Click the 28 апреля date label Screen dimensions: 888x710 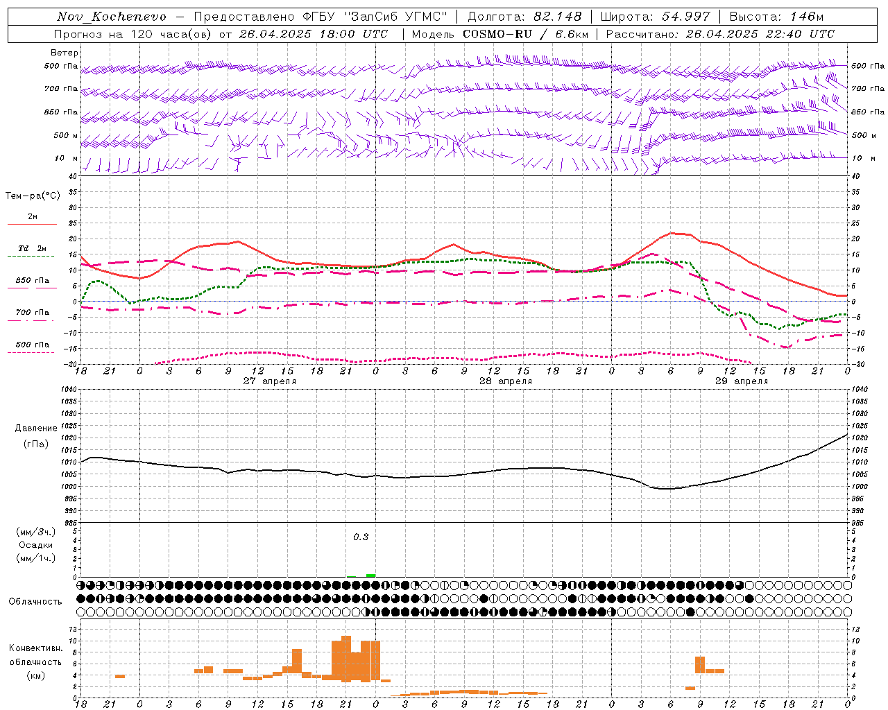coord(505,381)
